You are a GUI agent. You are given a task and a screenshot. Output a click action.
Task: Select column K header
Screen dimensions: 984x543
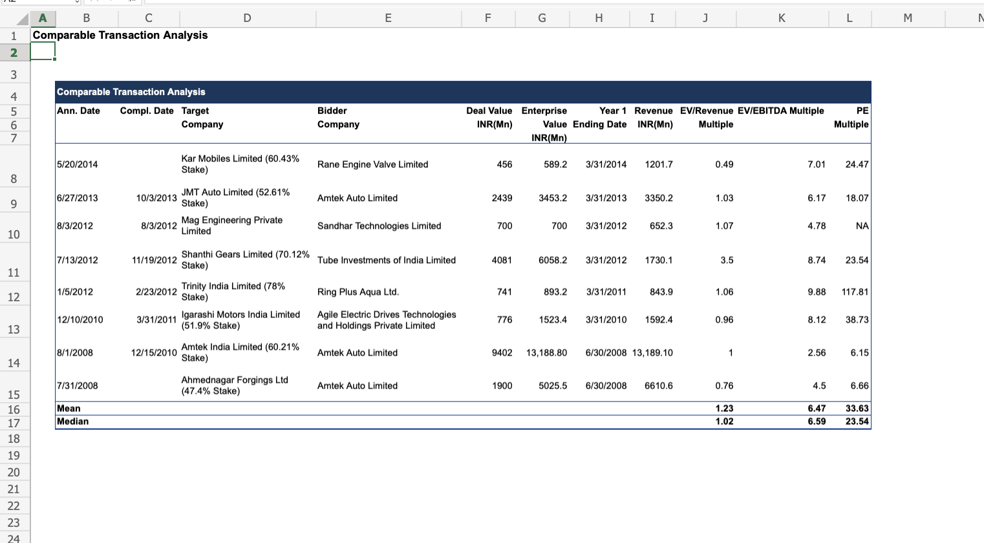click(782, 18)
